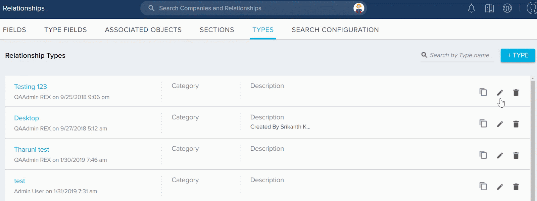
Task: Click 'QAAdmin REX on 9/25/2018 9:06 pm'
Action: pos(62,97)
